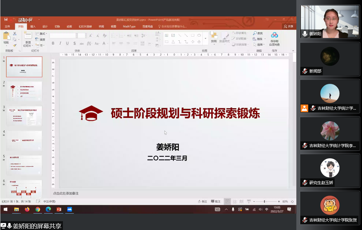Switch to the Slide Show tab
362x230 pixels.
85,26
